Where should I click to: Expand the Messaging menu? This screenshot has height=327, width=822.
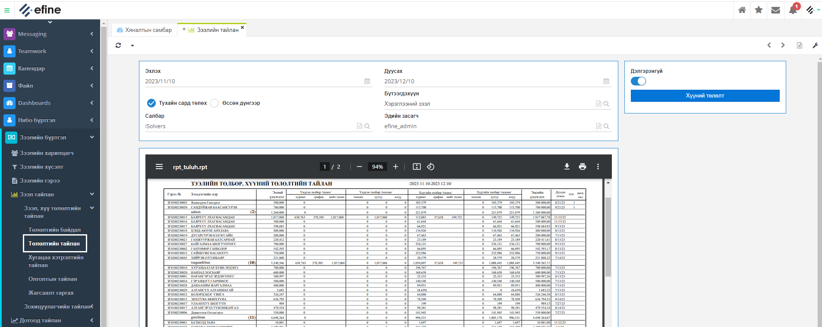tap(50, 34)
